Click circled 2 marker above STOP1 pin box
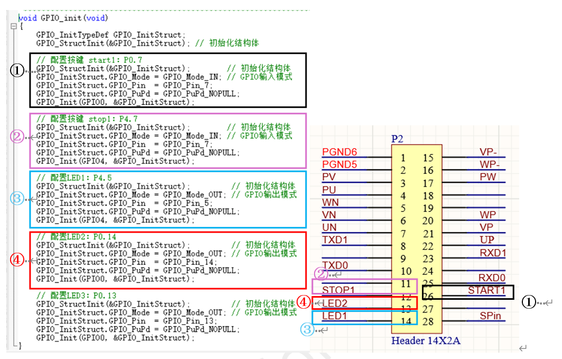 321,274
